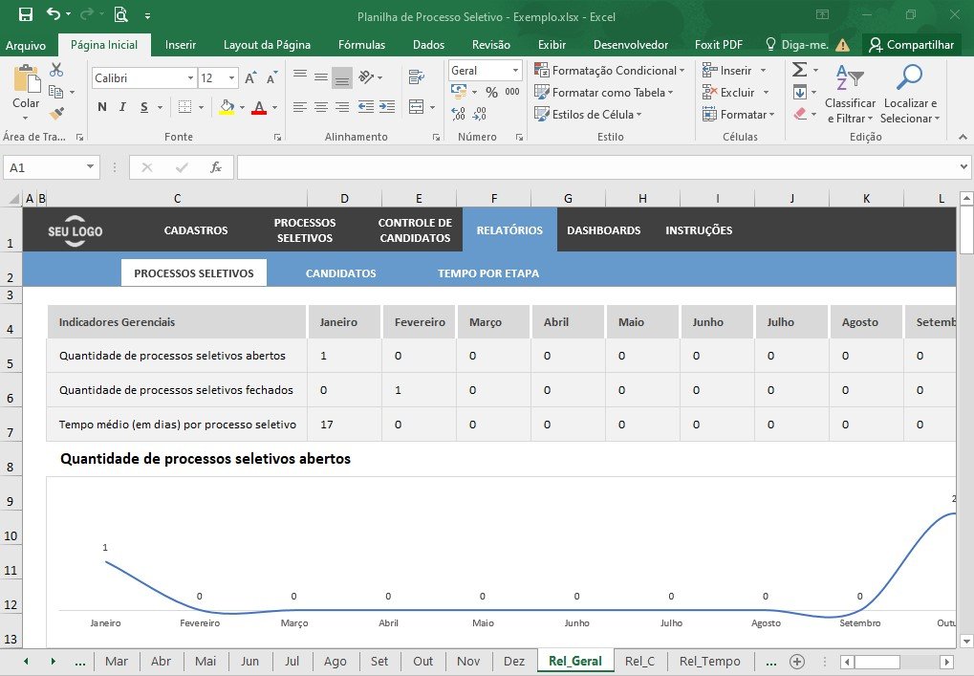Increase font size with the larger A
974x676 pixels.
click(x=250, y=77)
